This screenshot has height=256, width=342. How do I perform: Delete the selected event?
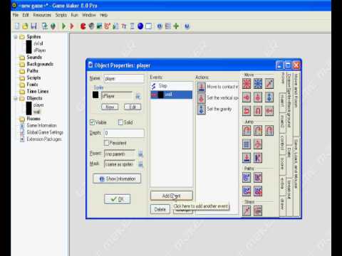coord(160,210)
